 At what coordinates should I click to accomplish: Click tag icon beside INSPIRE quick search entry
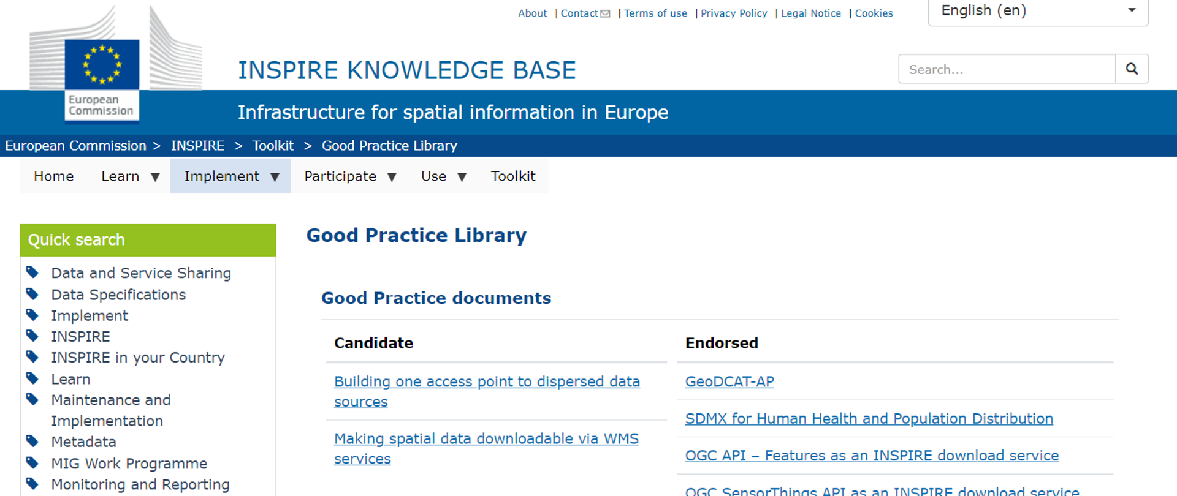[x=32, y=336]
